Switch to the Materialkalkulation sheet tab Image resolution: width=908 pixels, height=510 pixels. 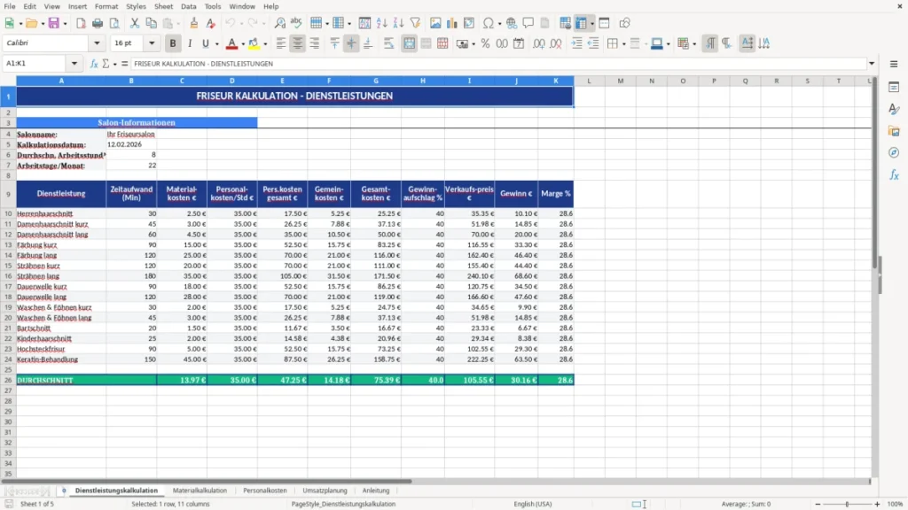pyautogui.click(x=200, y=491)
